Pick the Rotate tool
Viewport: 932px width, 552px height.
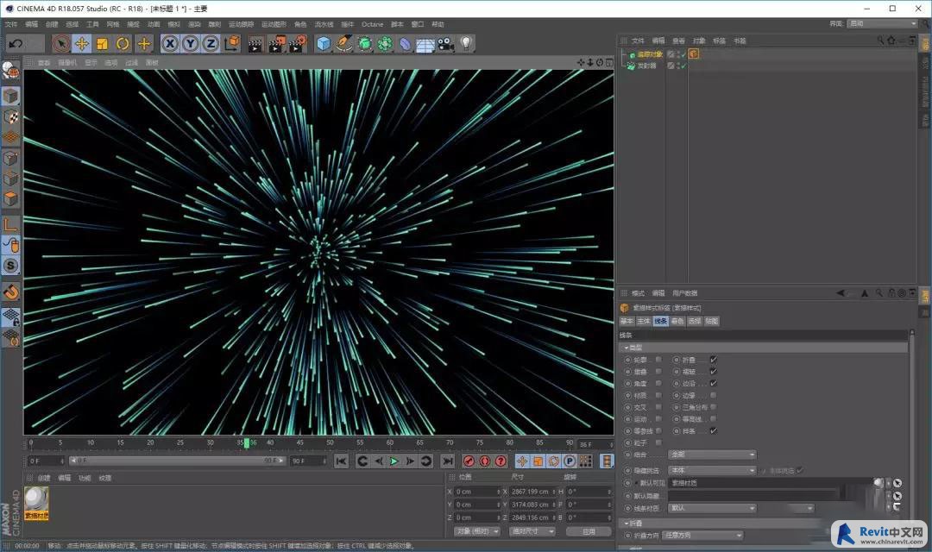tap(123, 43)
